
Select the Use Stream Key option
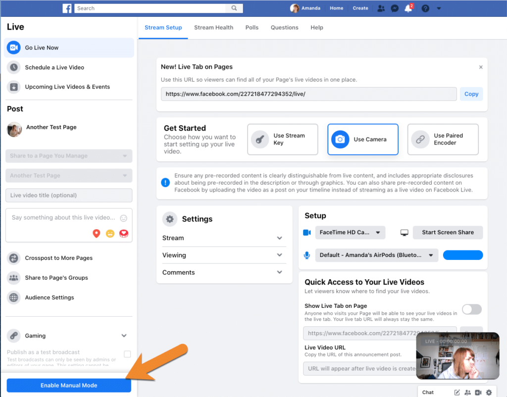coord(282,140)
